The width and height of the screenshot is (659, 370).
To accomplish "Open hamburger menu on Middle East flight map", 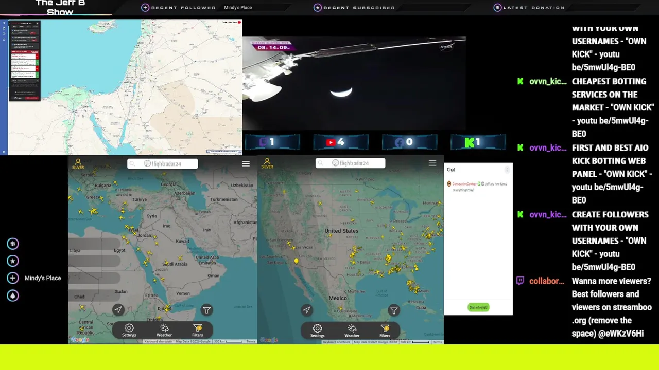I will point(246,163).
